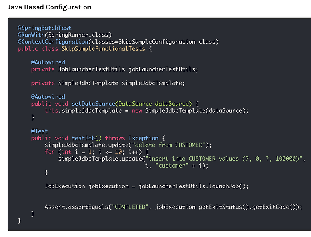Click the for loop header line

96,152
